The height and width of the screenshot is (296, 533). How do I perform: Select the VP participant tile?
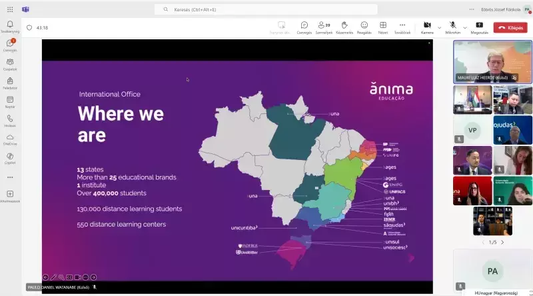[472, 130]
